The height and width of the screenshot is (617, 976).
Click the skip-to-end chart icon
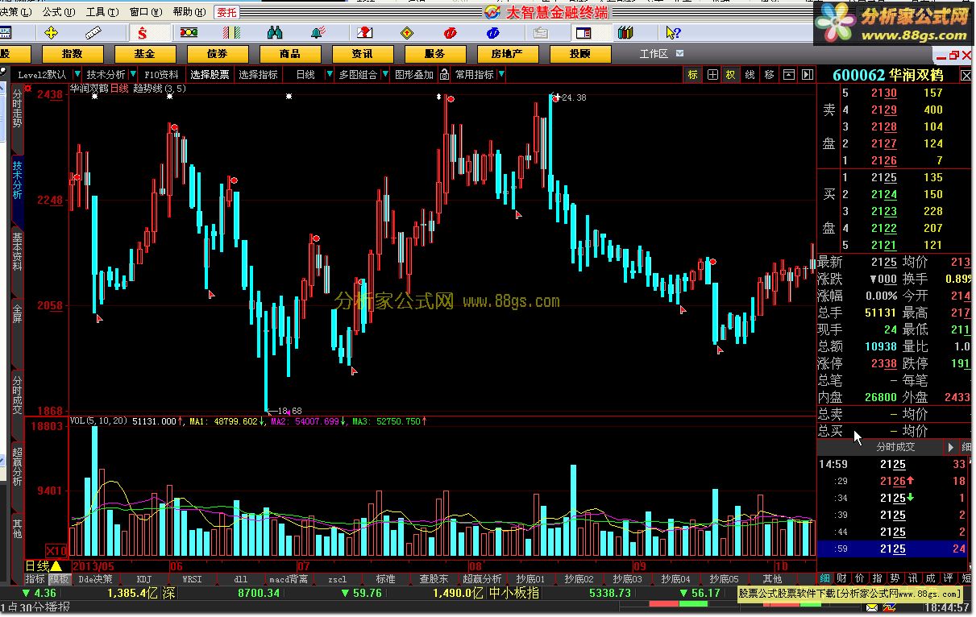(807, 74)
